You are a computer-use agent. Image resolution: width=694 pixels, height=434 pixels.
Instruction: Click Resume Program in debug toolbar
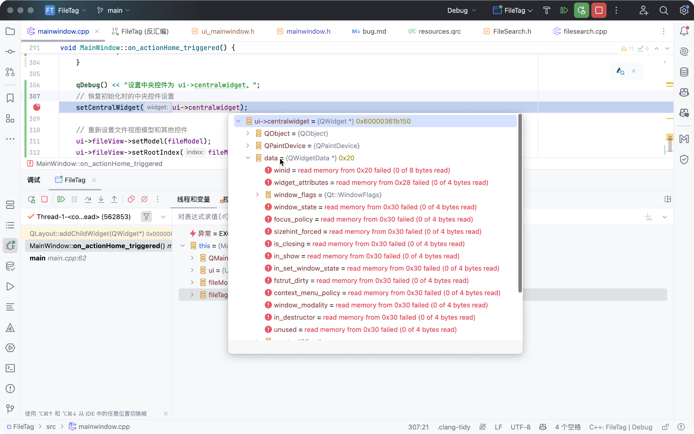(x=61, y=199)
